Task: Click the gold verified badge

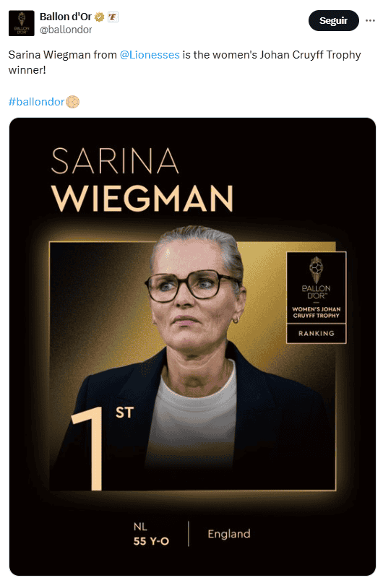Action: [x=99, y=17]
